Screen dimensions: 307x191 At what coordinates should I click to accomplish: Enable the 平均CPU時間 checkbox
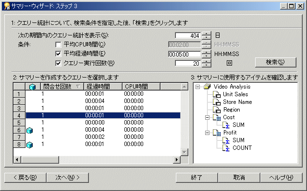tap(58, 45)
